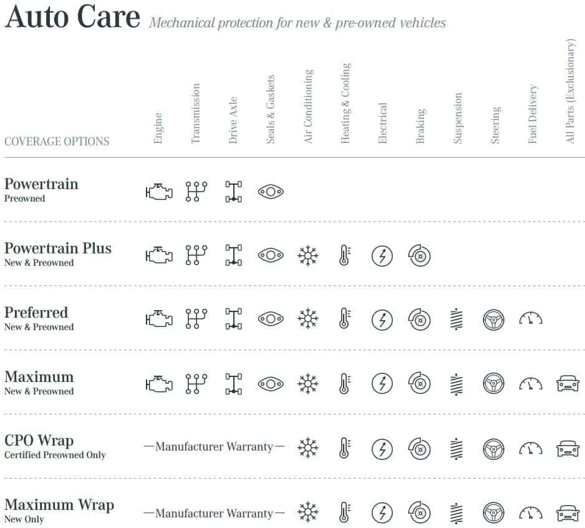
Task: Click the snowflake icon in CPO Wrap row
Action: click(x=308, y=447)
